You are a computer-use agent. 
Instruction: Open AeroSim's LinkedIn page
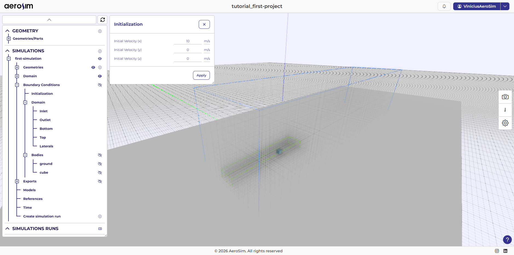[x=505, y=251]
